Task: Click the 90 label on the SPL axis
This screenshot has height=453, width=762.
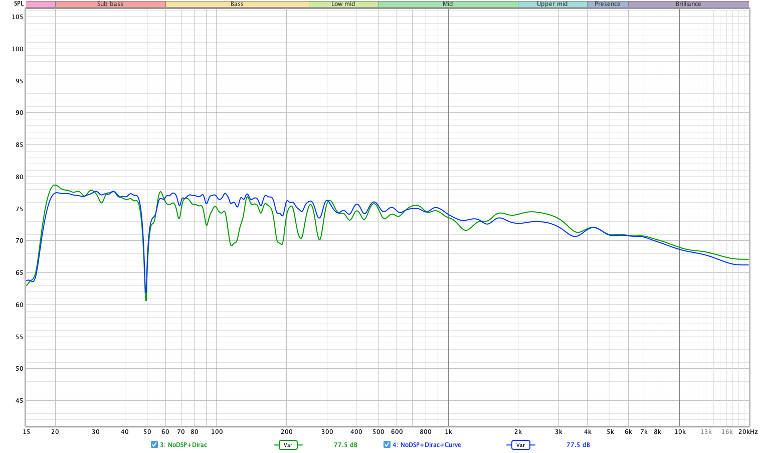Action: [19, 113]
